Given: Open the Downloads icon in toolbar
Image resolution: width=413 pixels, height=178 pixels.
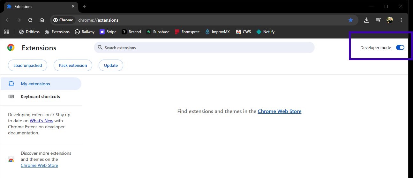Looking at the screenshot, I should 367,20.
